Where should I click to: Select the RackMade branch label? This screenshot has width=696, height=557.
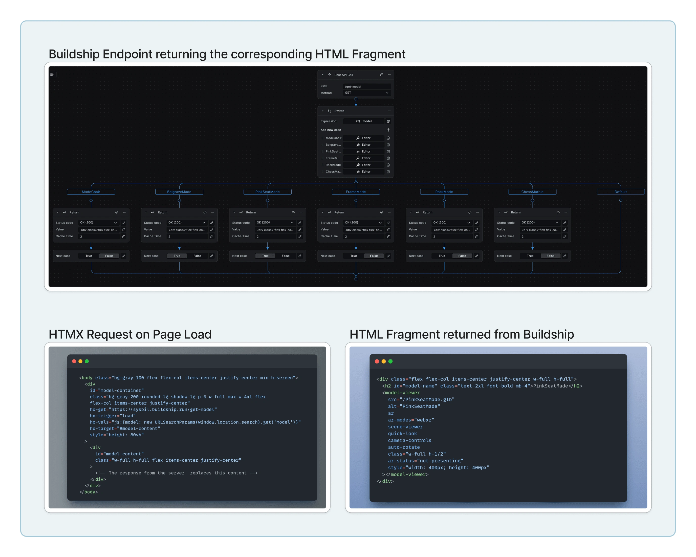[x=444, y=192]
